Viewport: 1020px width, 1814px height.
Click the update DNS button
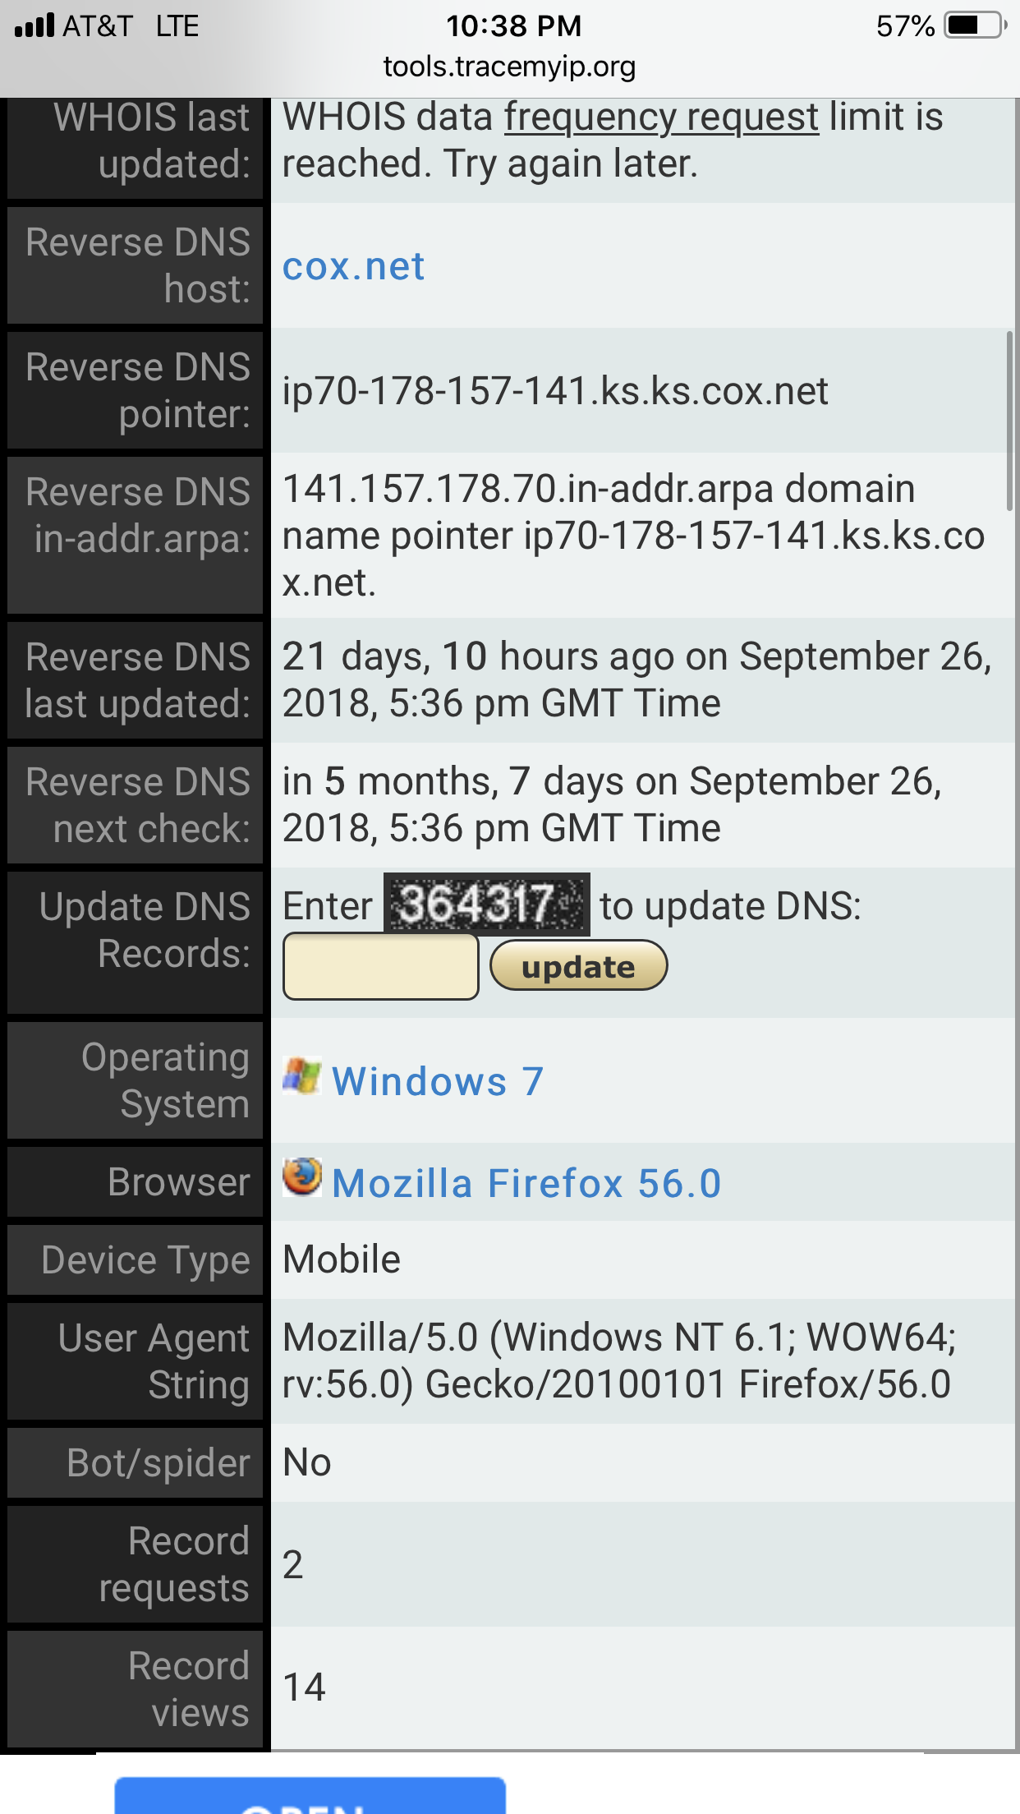(578, 965)
